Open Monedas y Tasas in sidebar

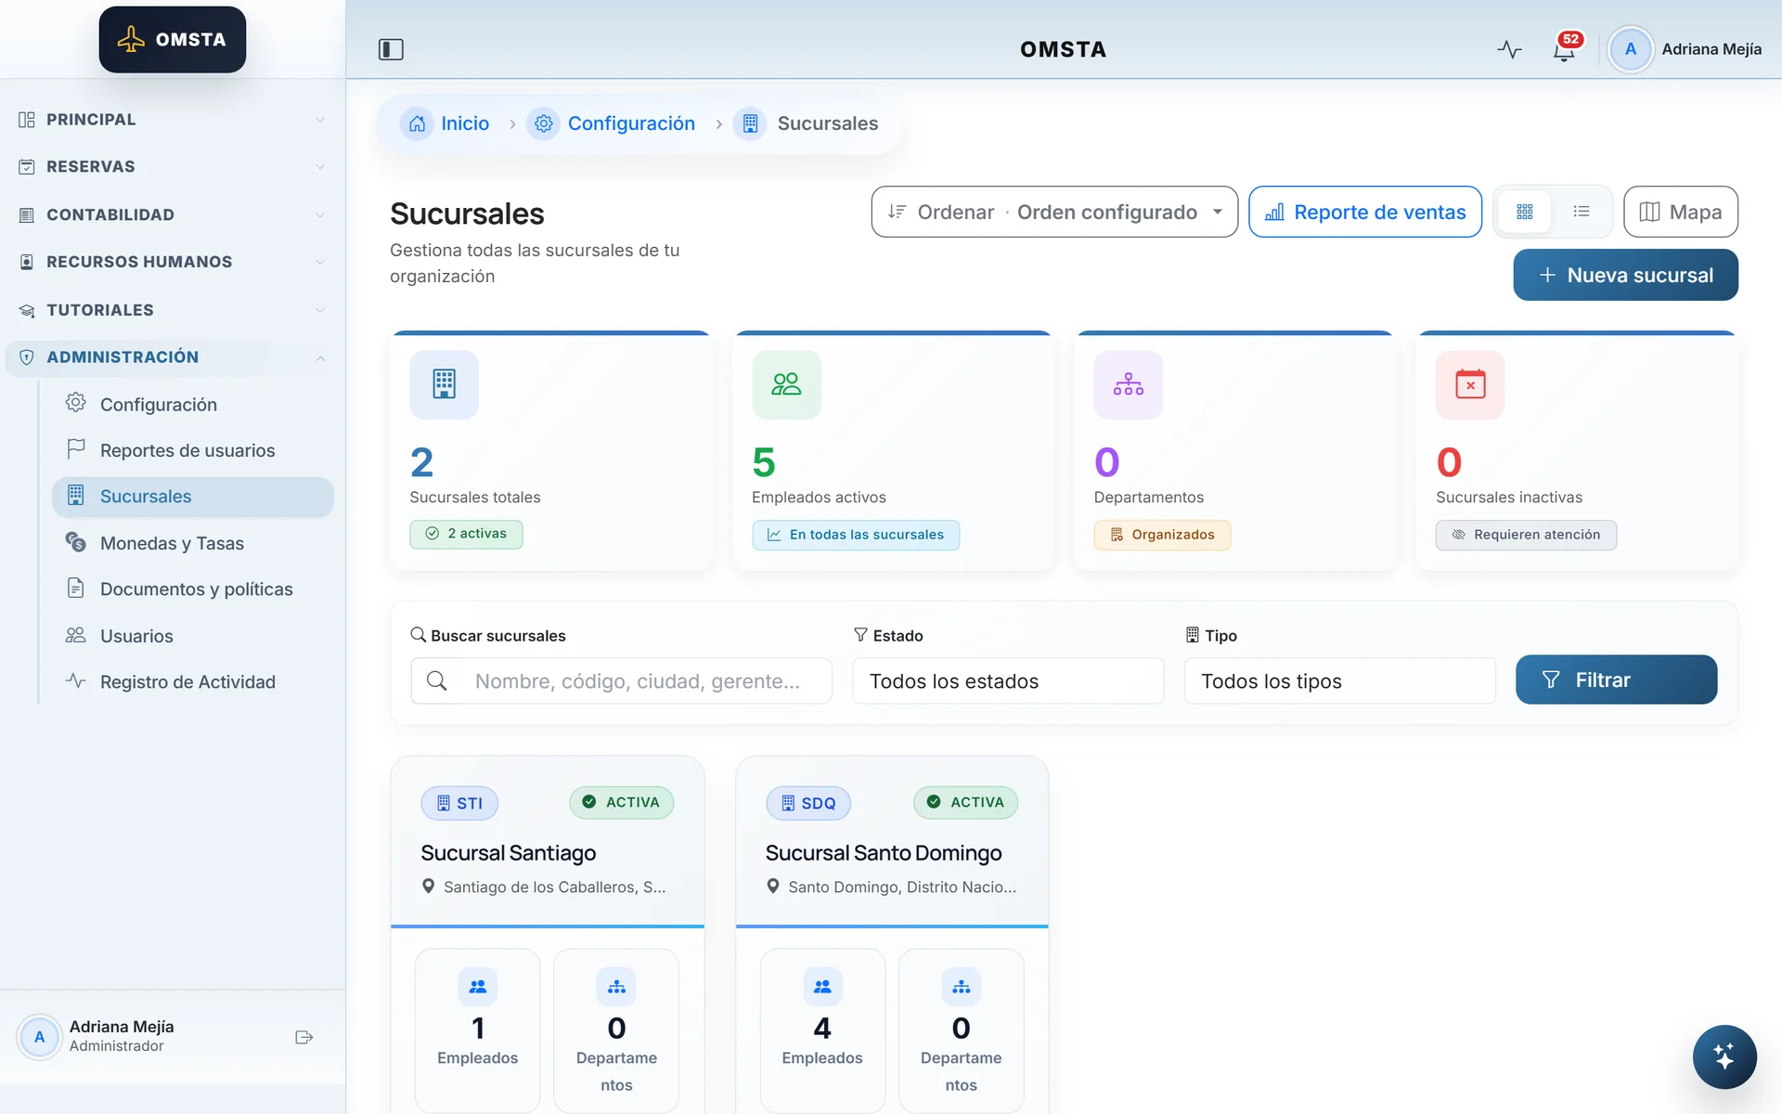click(193, 543)
